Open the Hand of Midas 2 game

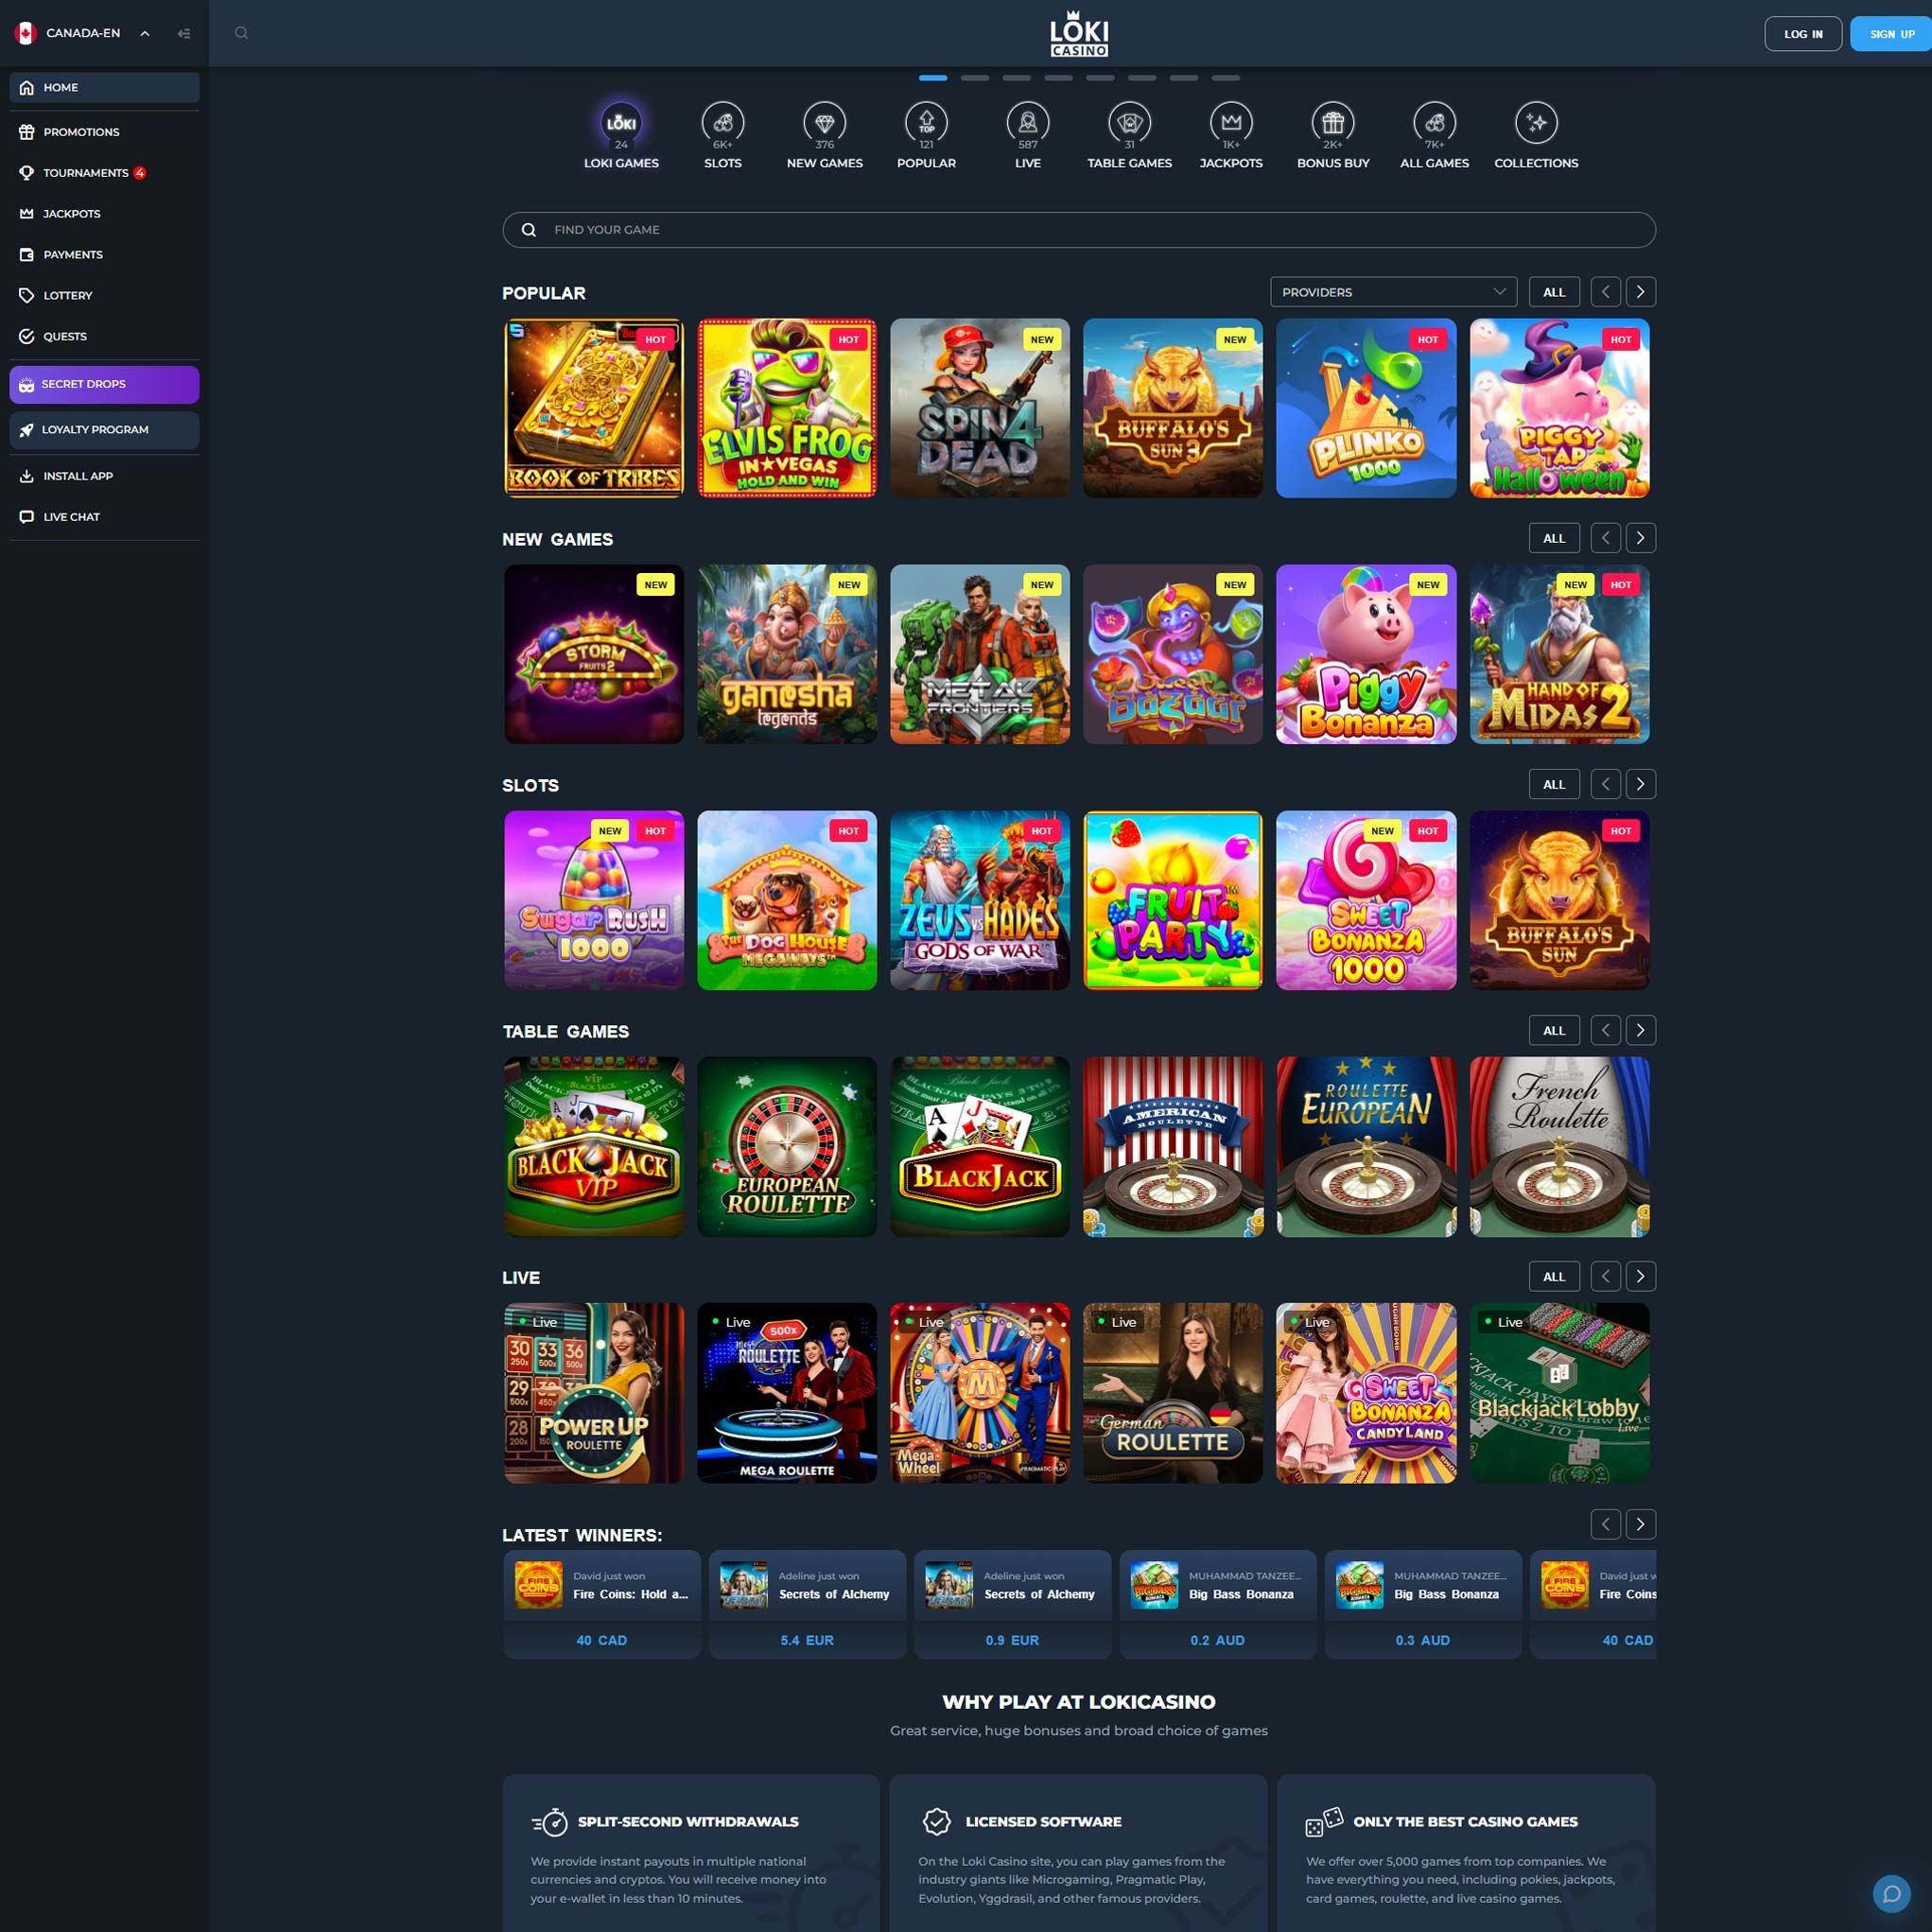pos(1559,654)
